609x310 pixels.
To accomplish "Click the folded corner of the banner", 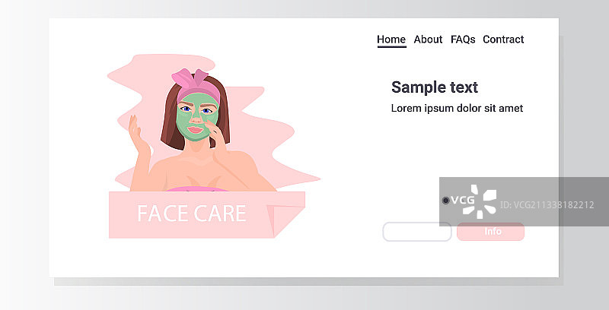I will [x=287, y=220].
